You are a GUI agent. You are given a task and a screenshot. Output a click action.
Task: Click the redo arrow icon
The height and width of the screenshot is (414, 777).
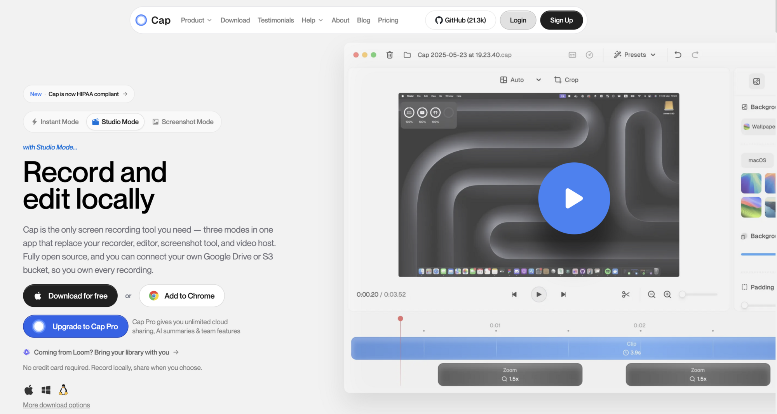pos(695,55)
